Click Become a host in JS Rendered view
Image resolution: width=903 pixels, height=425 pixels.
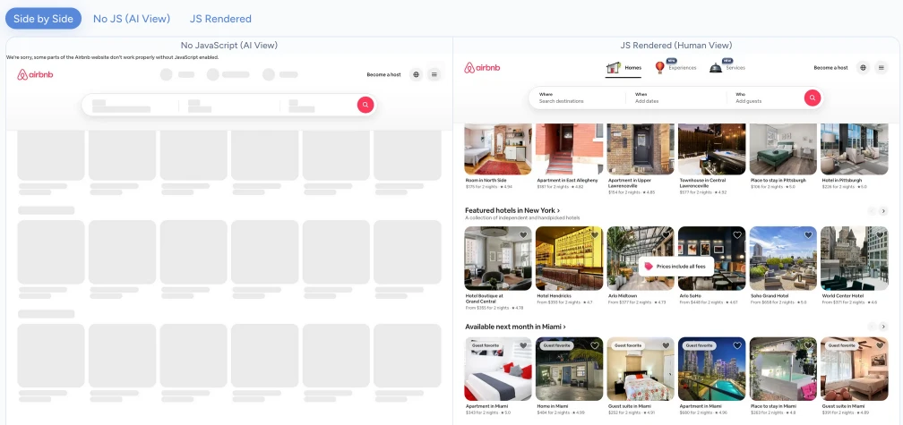[x=830, y=68]
